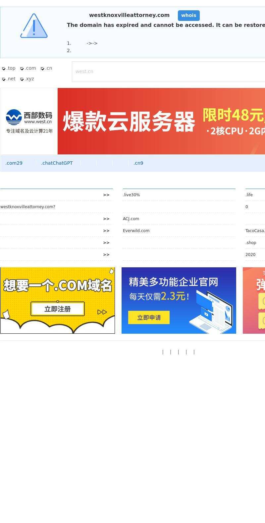Open the .shop link

pyautogui.click(x=251, y=243)
